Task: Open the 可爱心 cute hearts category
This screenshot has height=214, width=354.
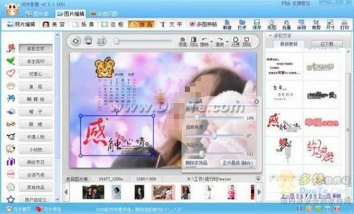Action: [x=35, y=74]
